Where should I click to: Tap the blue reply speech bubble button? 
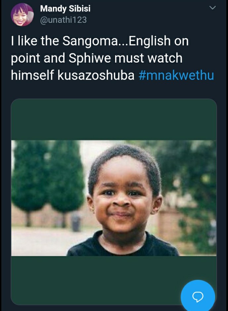(198, 296)
